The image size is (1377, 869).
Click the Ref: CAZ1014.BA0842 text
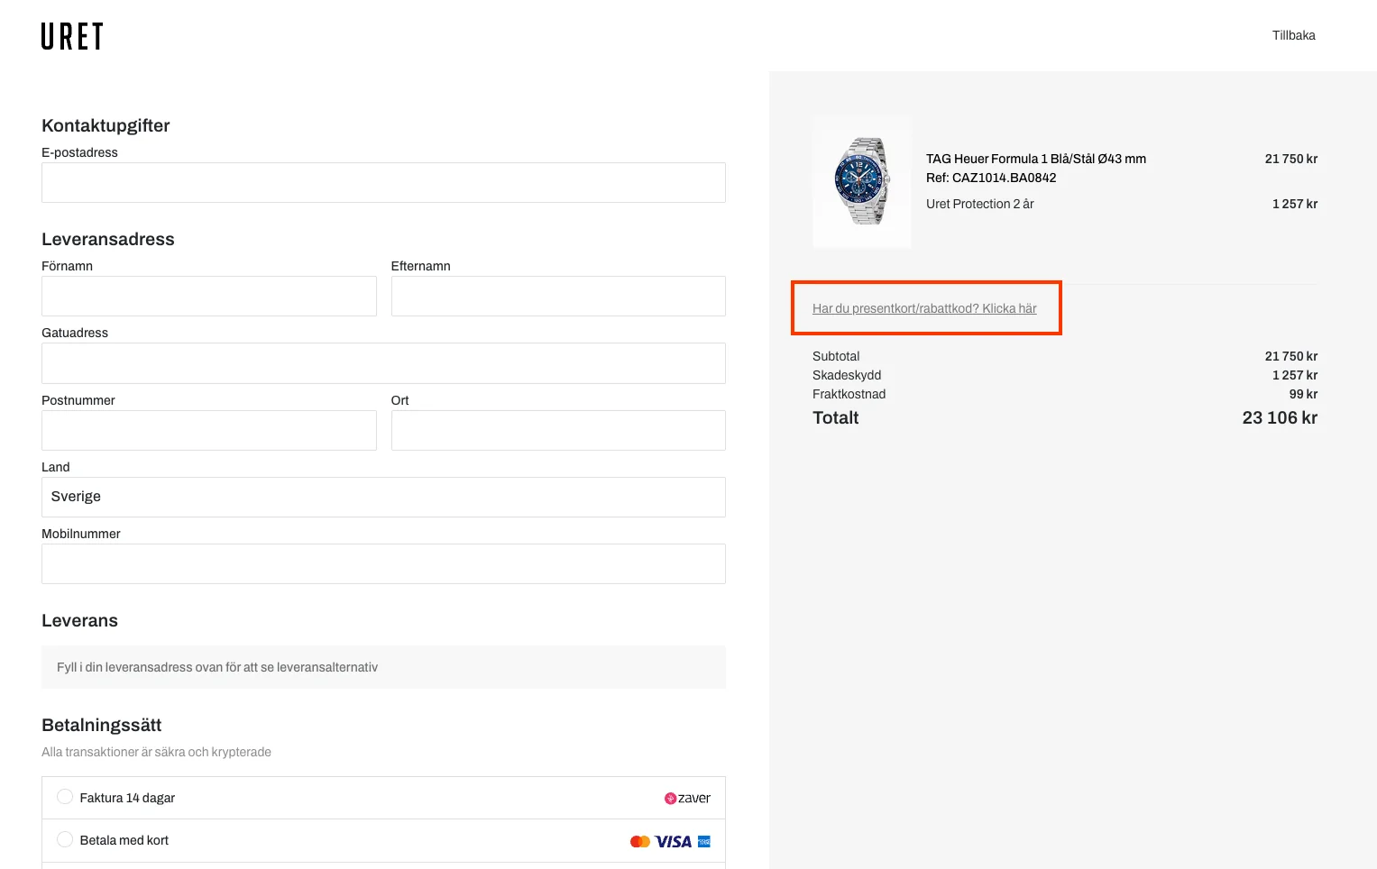click(991, 178)
